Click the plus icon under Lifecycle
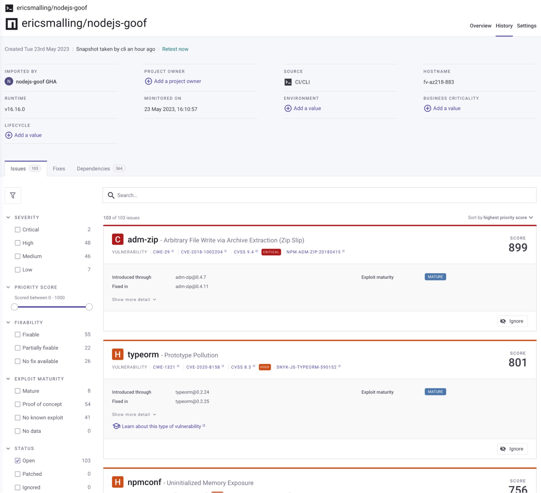The width and height of the screenshot is (541, 493). tap(9, 135)
